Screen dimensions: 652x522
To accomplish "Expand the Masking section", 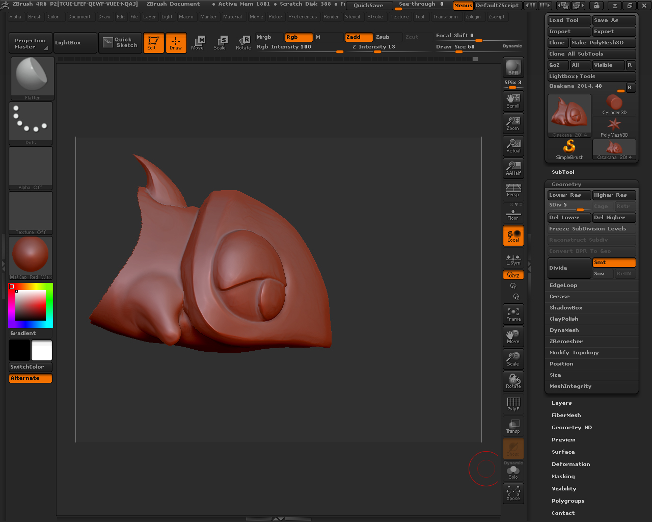I will tap(563, 477).
